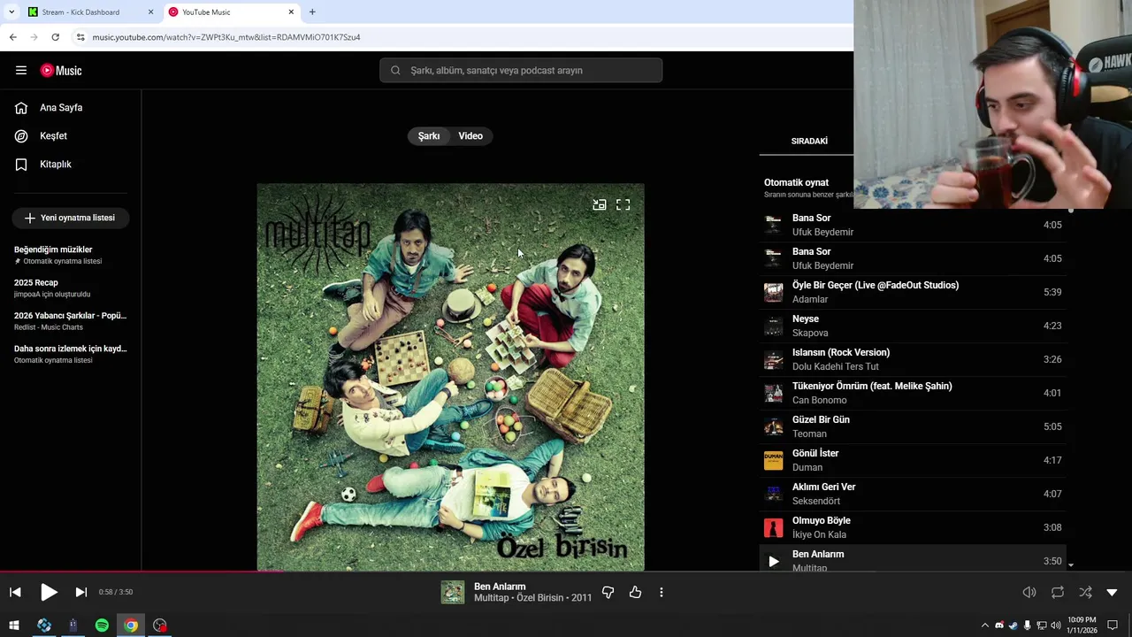1132x637 pixels.
Task: Play Güzel Bir Gün by Teoman
Action: [913, 426]
